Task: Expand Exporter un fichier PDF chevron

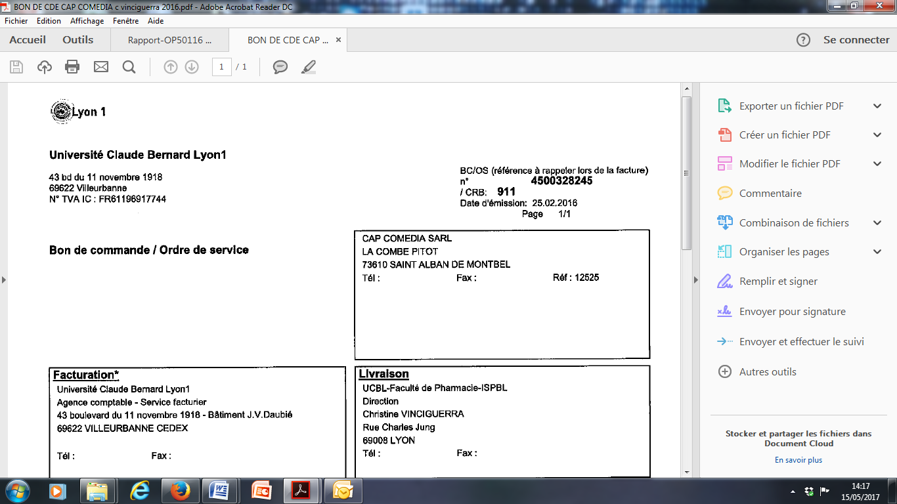Action: [877, 106]
